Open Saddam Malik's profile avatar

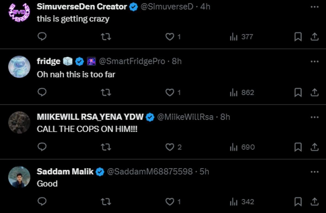(x=19, y=177)
